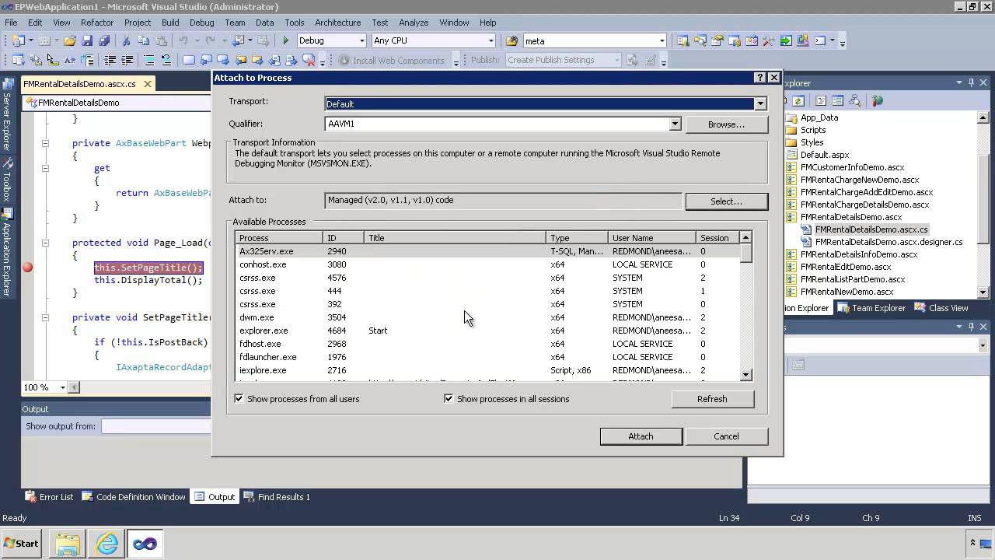
Task: Open the Code Definition Window tab
Action: click(134, 497)
